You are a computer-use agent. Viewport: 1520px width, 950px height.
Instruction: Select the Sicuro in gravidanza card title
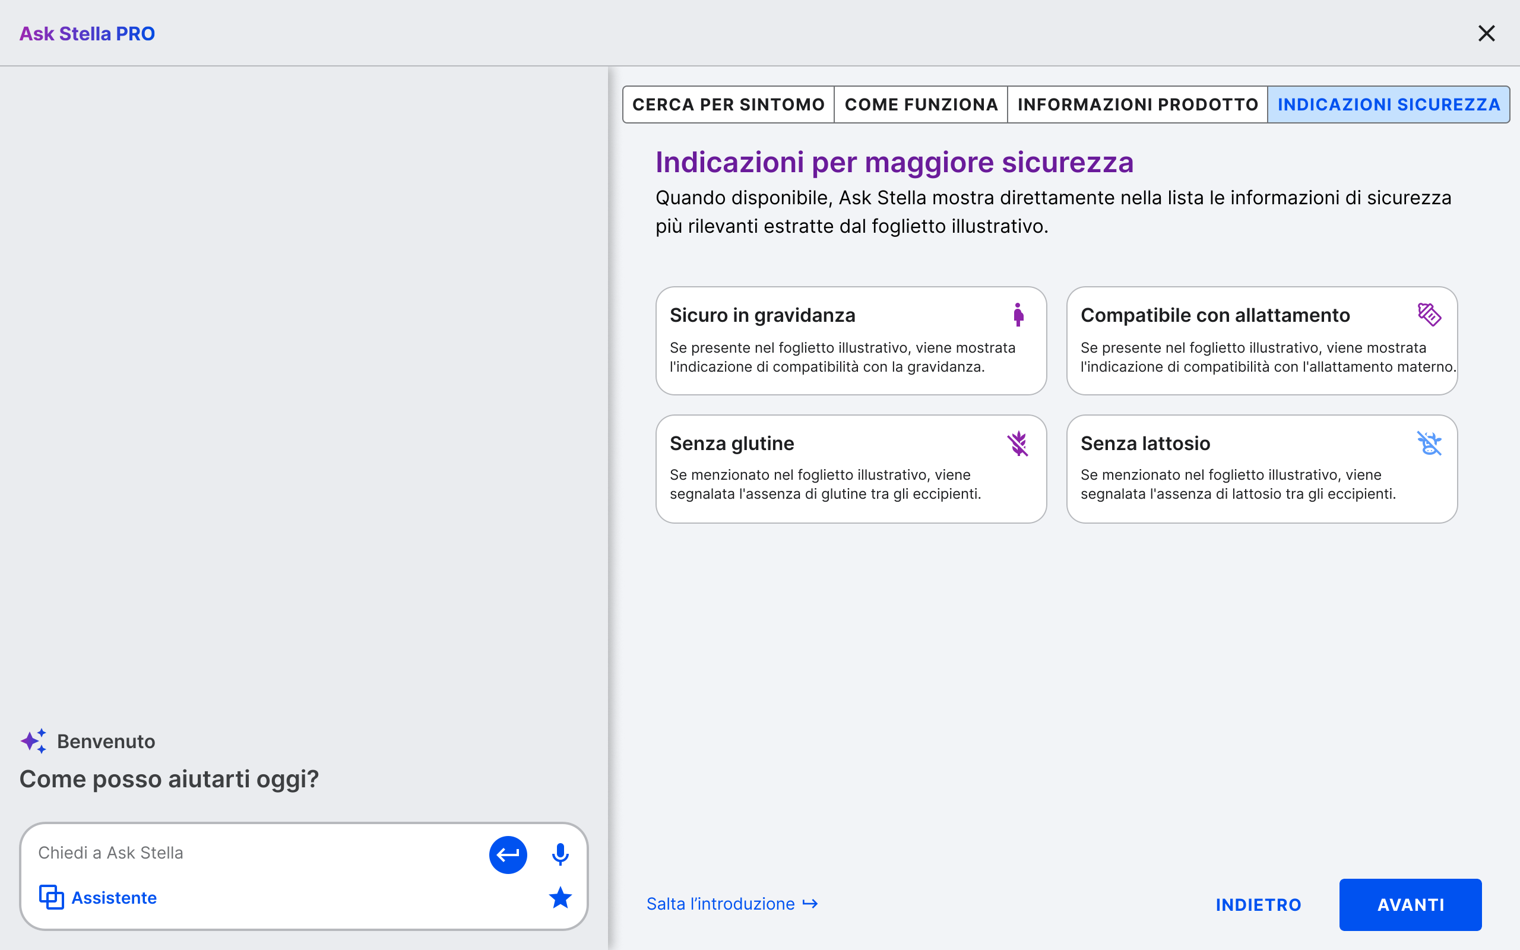(762, 315)
